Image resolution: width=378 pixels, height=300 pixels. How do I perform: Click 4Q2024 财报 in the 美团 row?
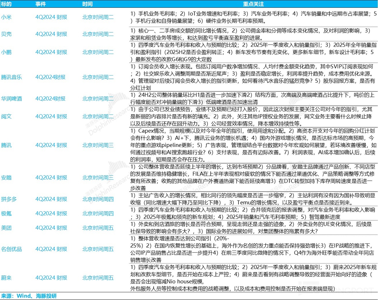point(51,228)
